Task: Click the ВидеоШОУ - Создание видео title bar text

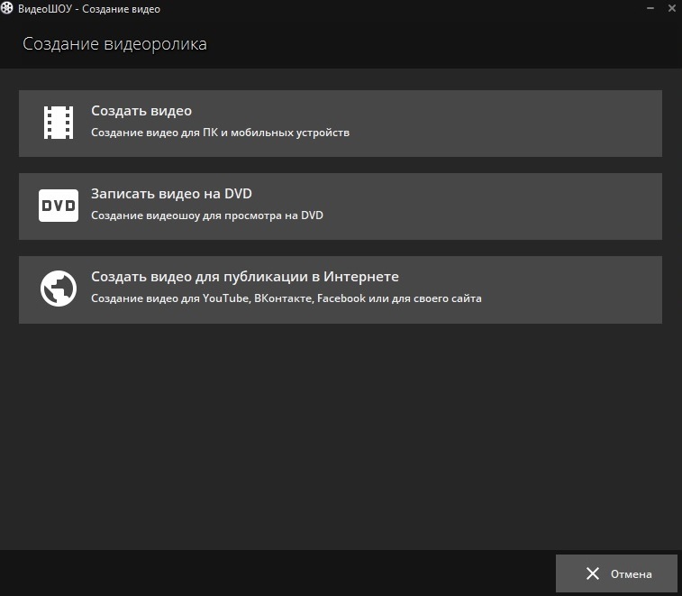Action: tap(88, 9)
